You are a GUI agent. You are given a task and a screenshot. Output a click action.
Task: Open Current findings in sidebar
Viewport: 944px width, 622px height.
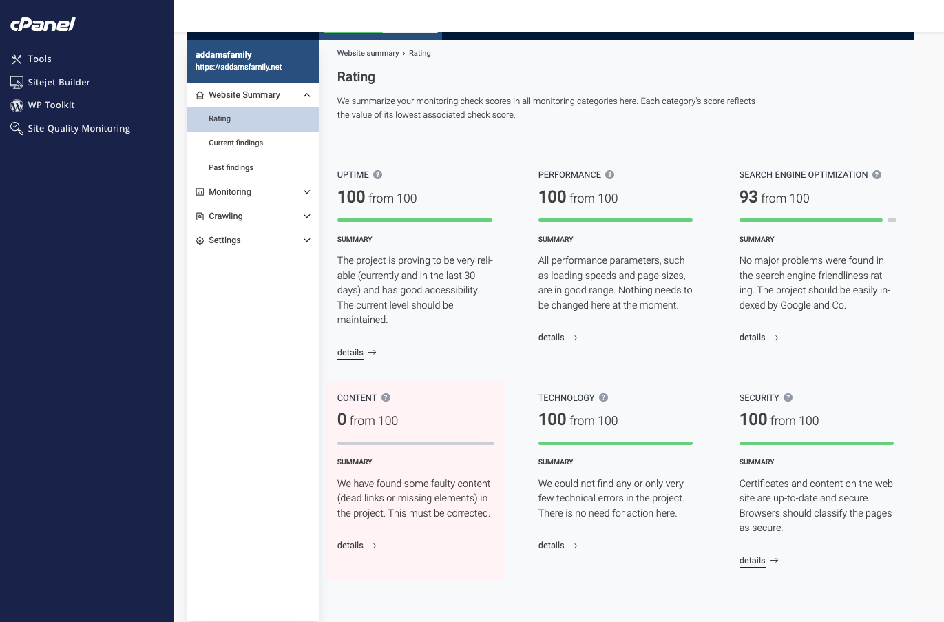pyautogui.click(x=235, y=143)
